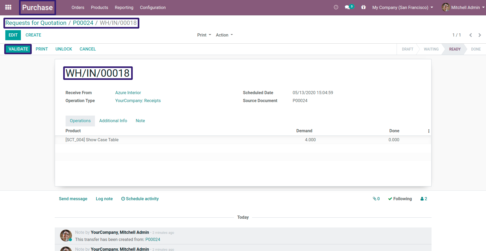The height and width of the screenshot is (251, 486).
Task: Toggle the Following checkmark
Action: [x=400, y=199]
